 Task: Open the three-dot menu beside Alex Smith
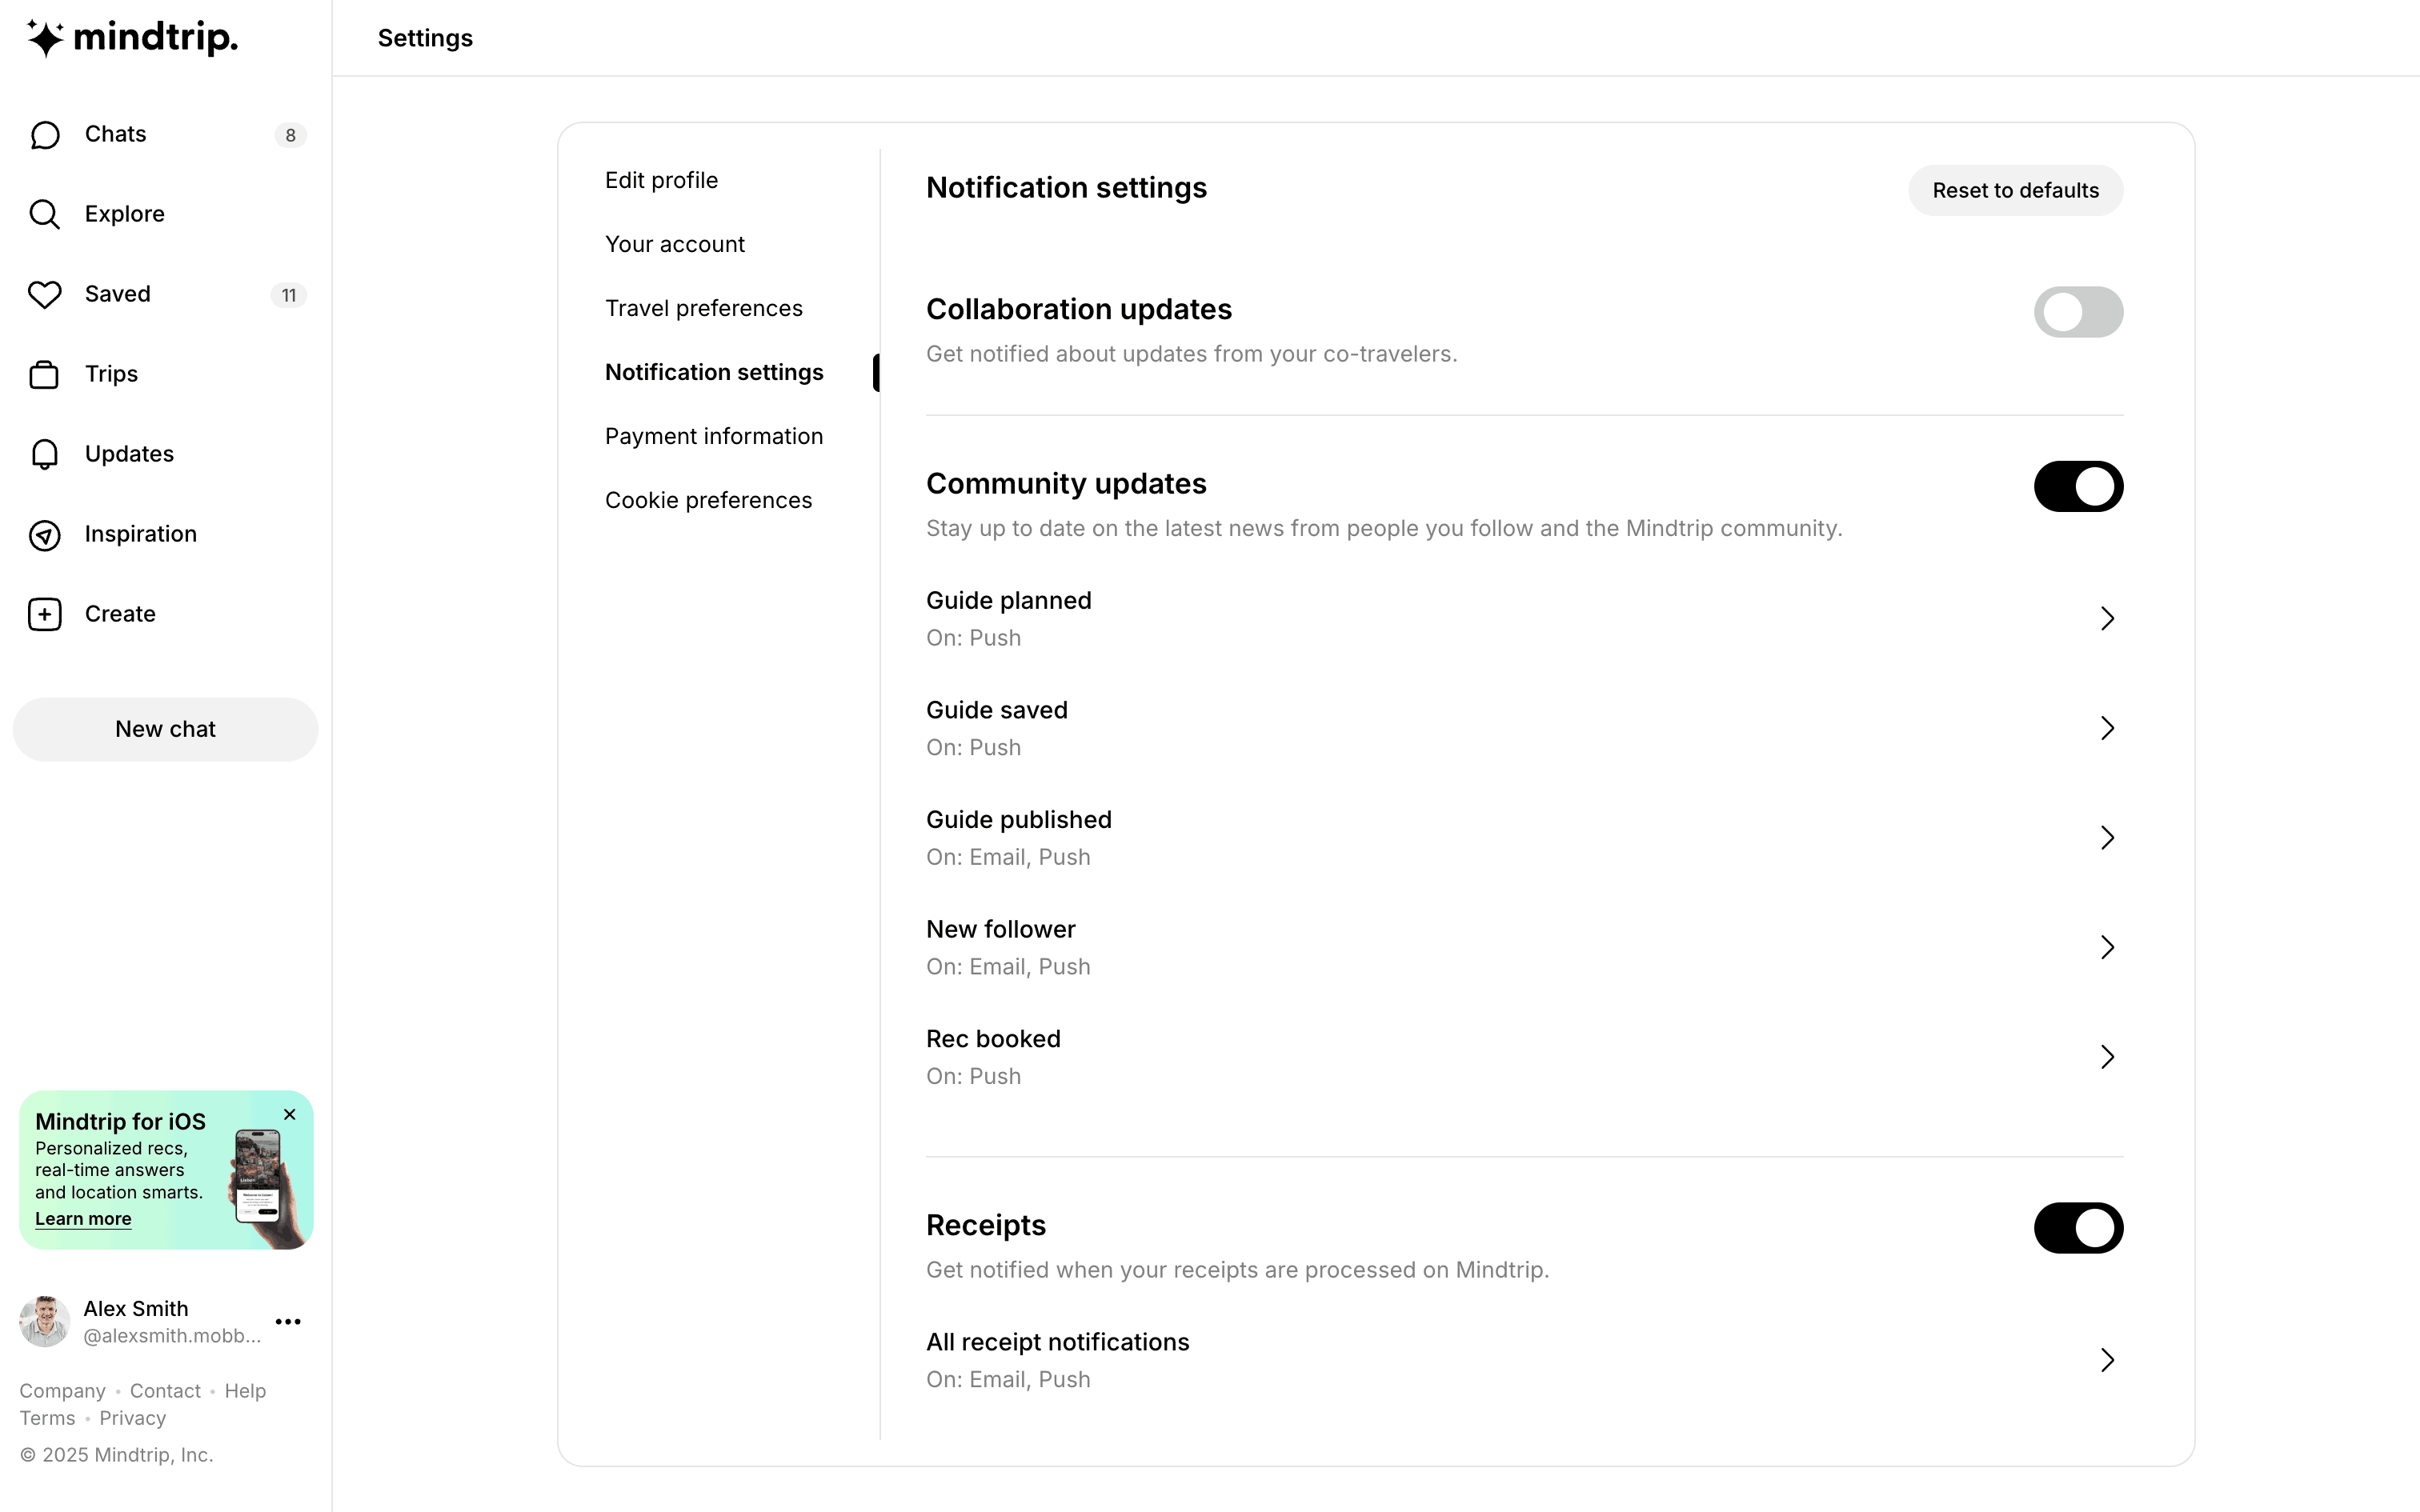[x=288, y=1321]
